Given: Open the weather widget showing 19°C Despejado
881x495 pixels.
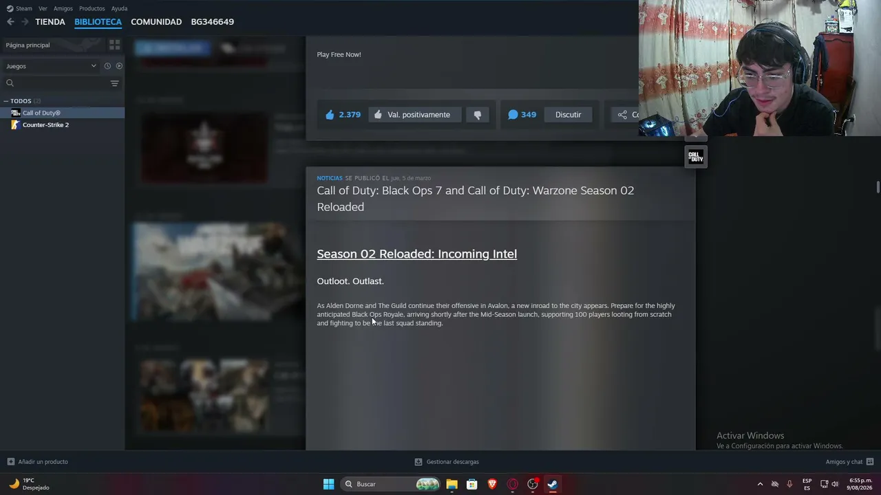Looking at the screenshot, I should (30, 484).
